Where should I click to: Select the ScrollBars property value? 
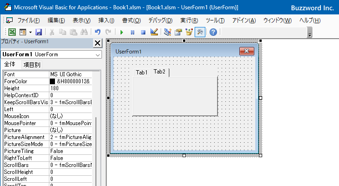71,165
